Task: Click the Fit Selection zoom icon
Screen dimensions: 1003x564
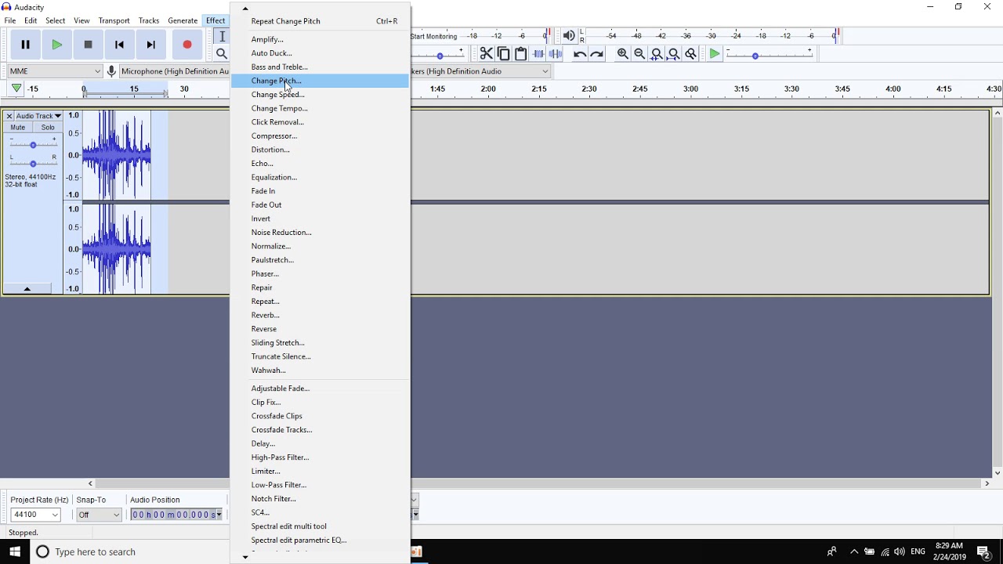Action: pos(657,54)
